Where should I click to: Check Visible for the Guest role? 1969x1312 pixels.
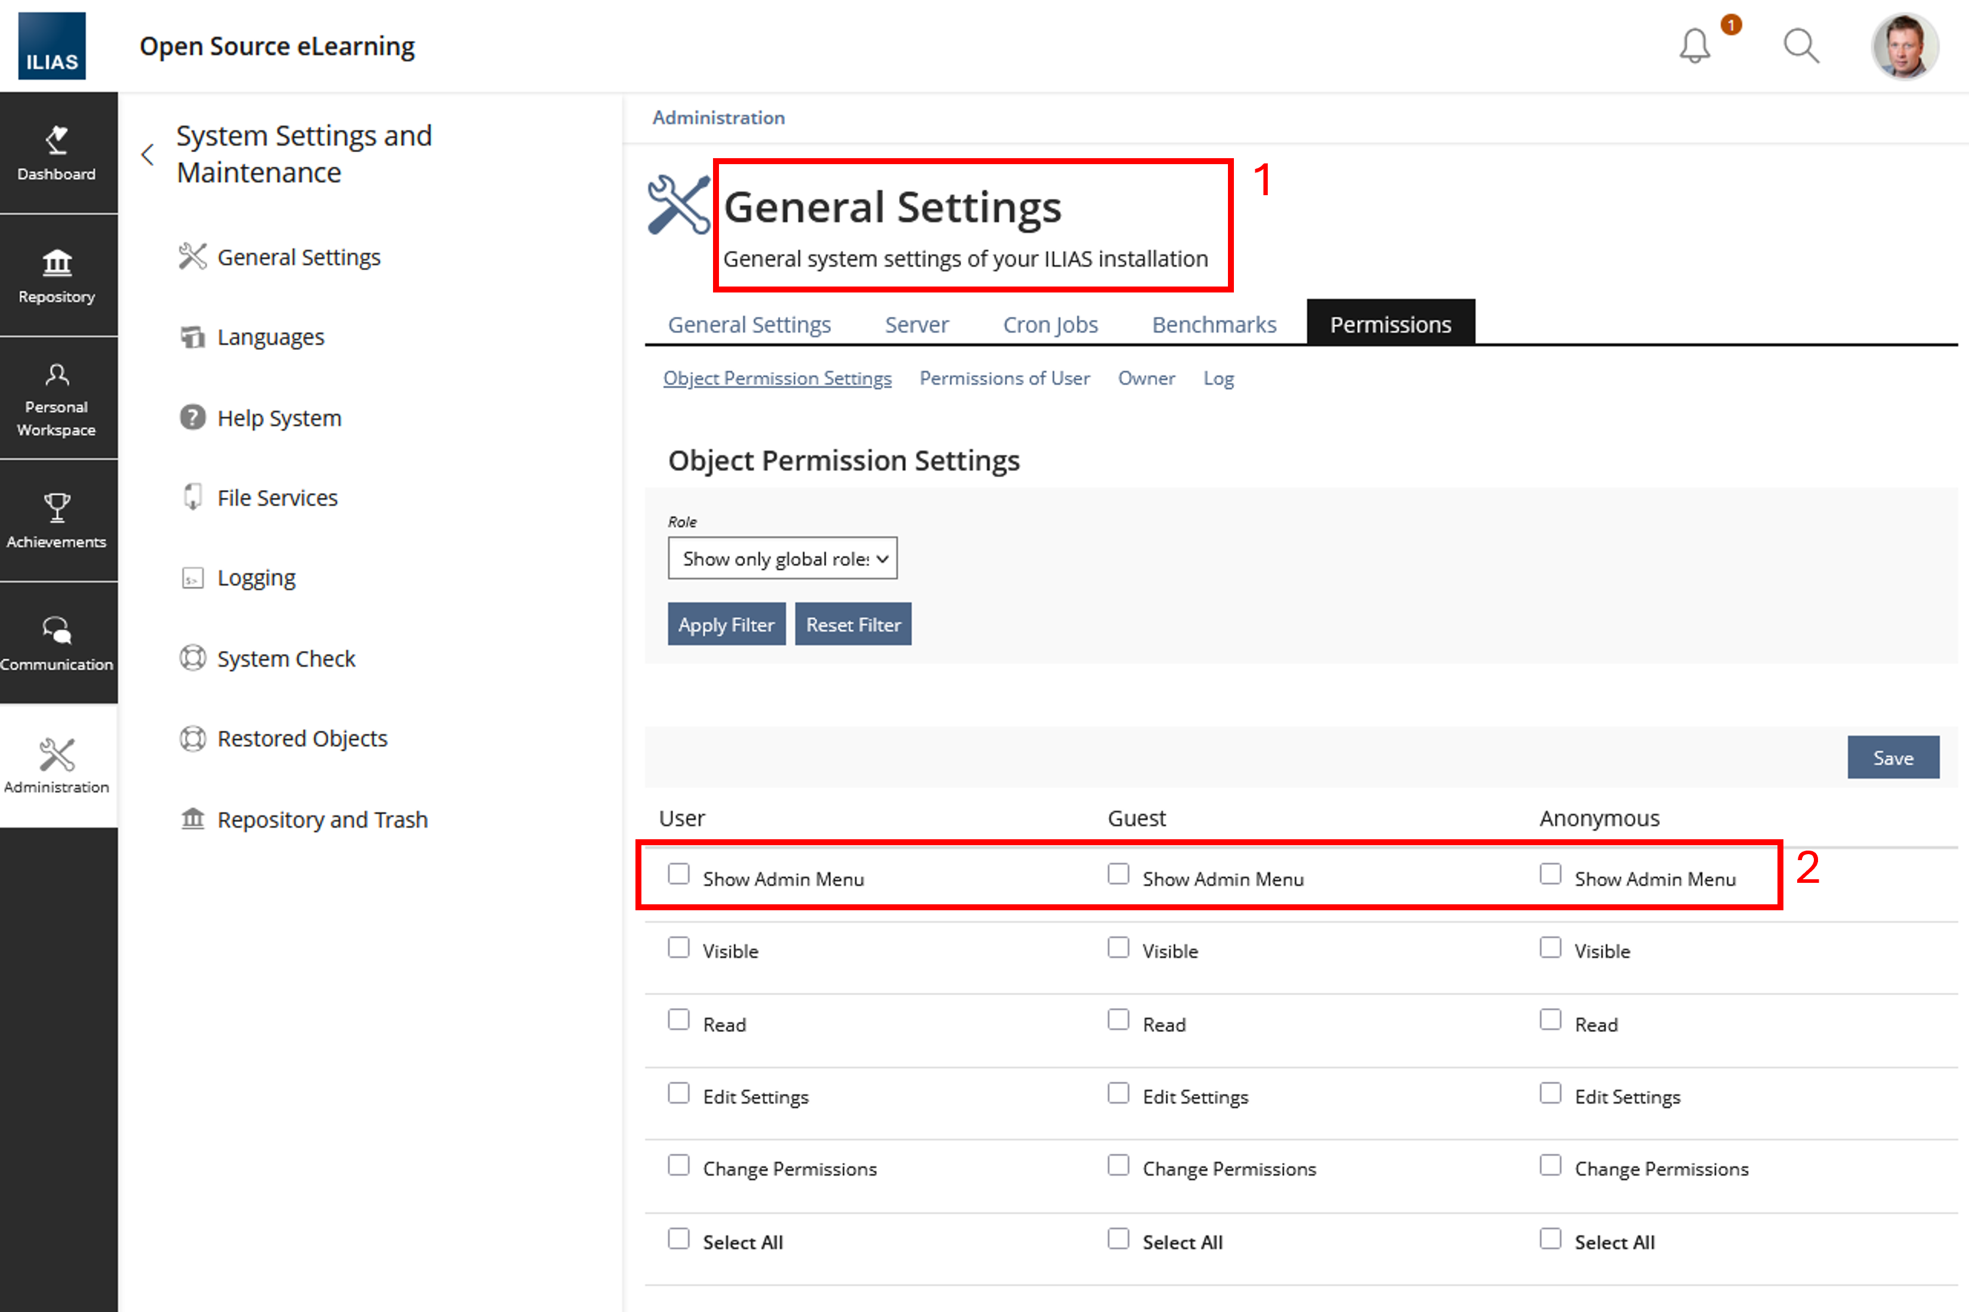pos(1118,947)
